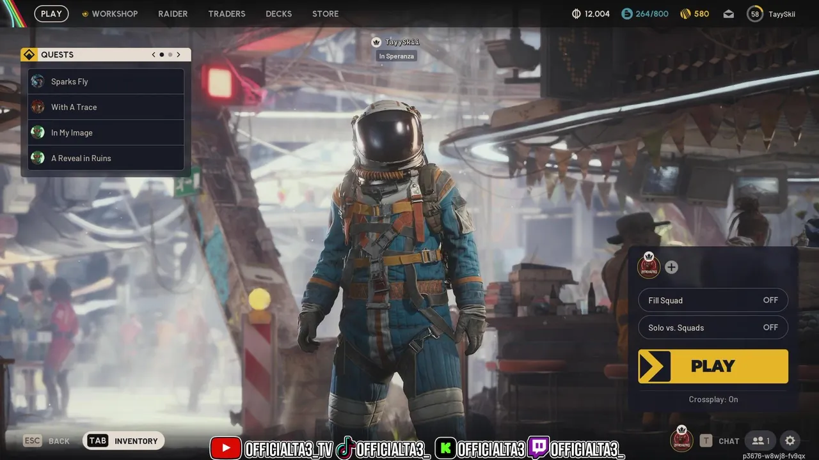Open the TayySkii profile name in the header
This screenshot has width=819, height=460.
782,14
